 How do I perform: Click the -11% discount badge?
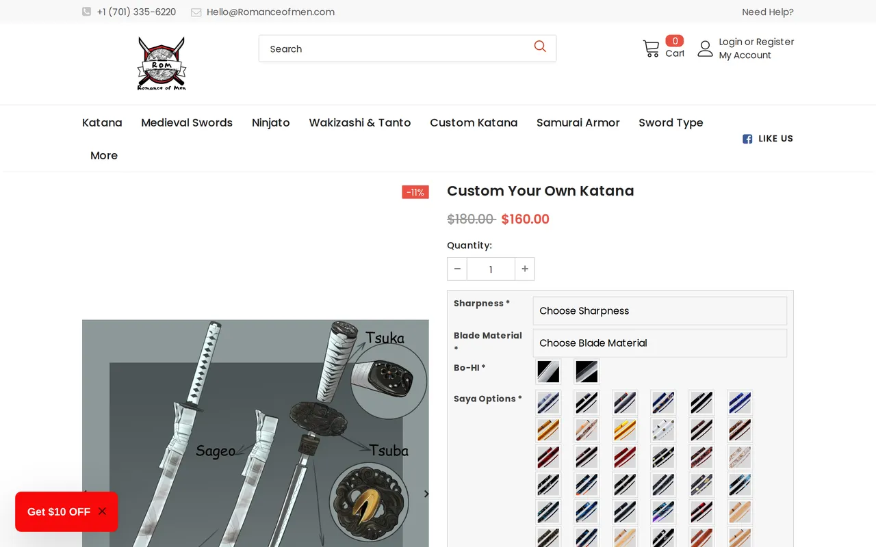[x=415, y=192]
